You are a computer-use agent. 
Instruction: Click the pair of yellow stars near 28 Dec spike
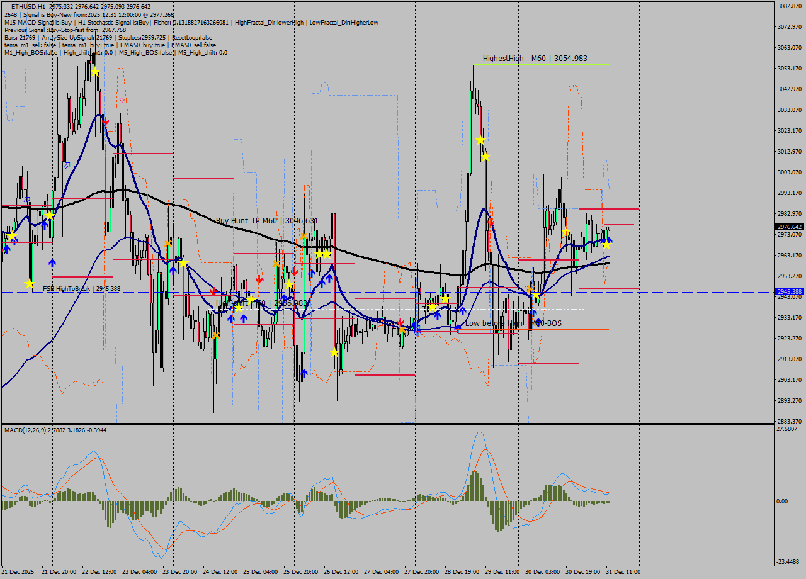pos(484,148)
